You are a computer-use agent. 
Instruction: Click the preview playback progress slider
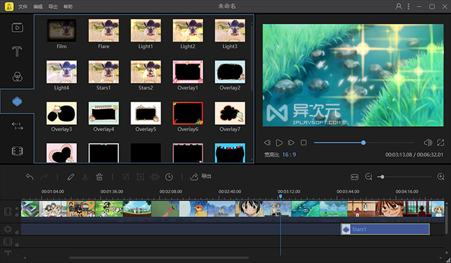point(364,143)
